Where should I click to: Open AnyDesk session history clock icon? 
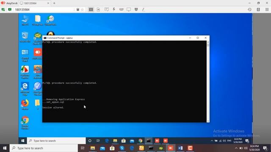pos(249,10)
